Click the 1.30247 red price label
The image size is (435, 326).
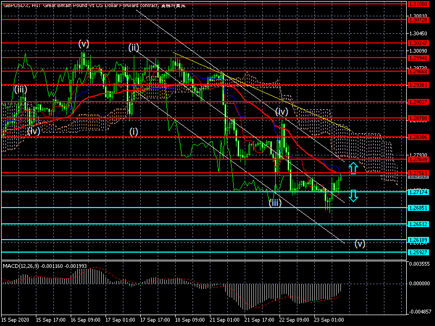click(418, 42)
